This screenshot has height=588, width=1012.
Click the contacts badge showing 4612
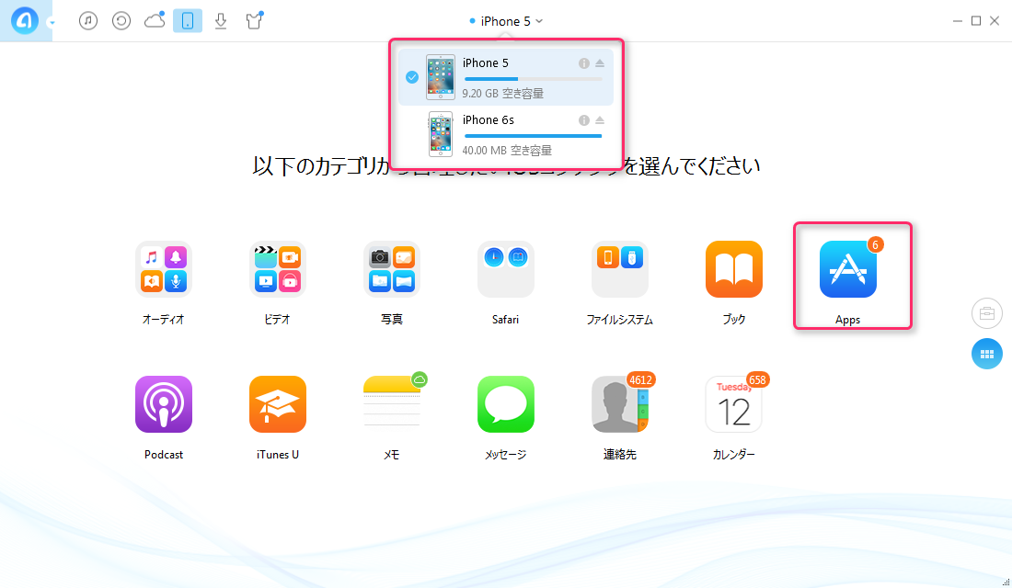pyautogui.click(x=641, y=379)
